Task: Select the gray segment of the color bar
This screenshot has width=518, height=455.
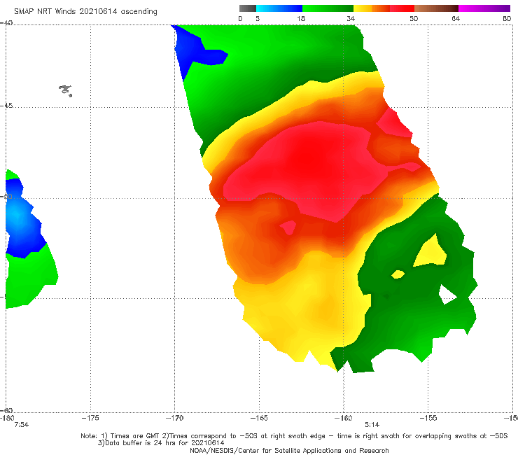Action: coord(248,8)
